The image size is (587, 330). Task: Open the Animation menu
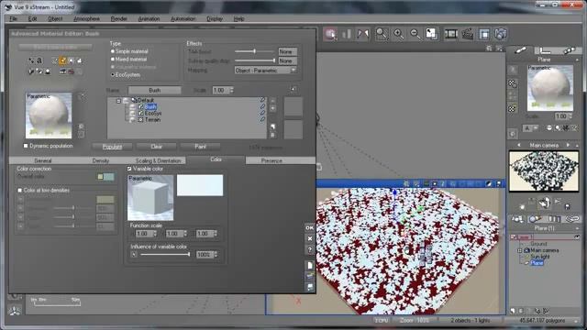[x=149, y=18]
